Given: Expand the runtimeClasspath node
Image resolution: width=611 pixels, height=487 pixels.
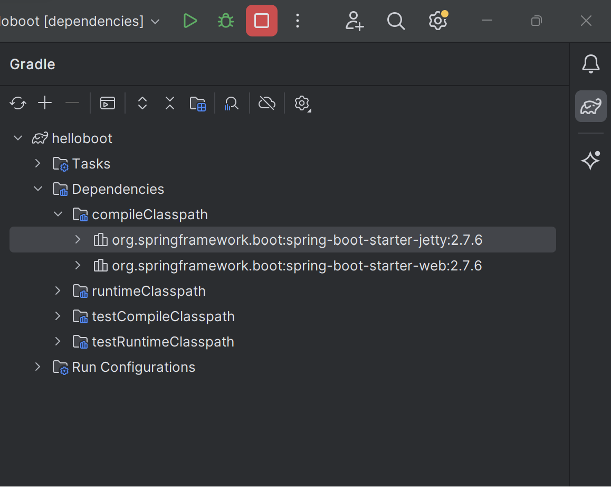Looking at the screenshot, I should click(x=58, y=291).
